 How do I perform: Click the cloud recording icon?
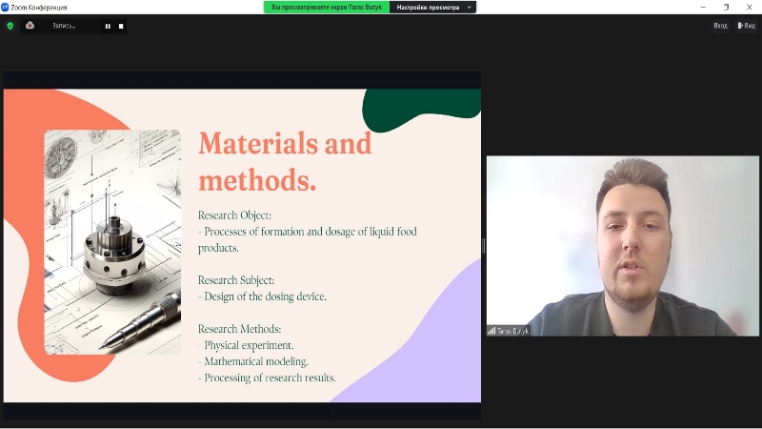pos(30,26)
